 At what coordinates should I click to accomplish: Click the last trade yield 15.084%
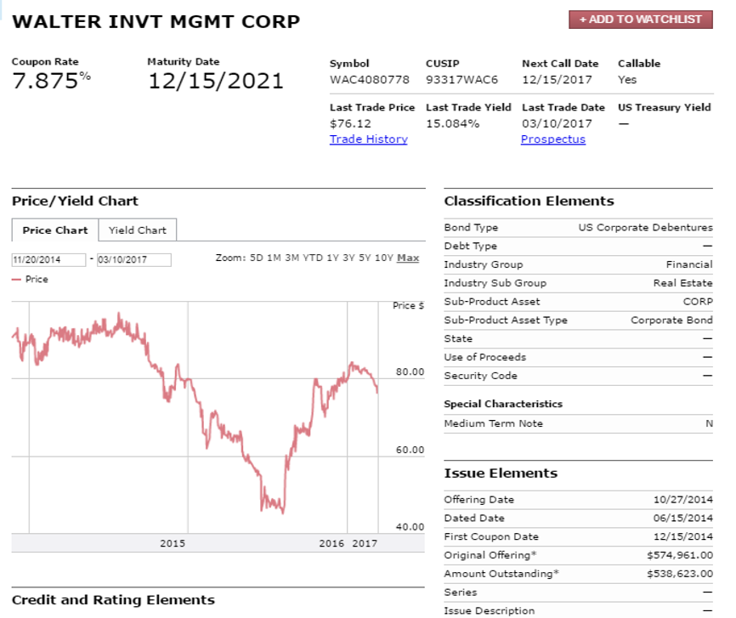452,123
